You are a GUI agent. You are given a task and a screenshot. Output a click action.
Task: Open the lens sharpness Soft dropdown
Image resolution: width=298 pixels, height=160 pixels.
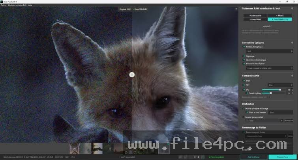click(x=270, y=51)
